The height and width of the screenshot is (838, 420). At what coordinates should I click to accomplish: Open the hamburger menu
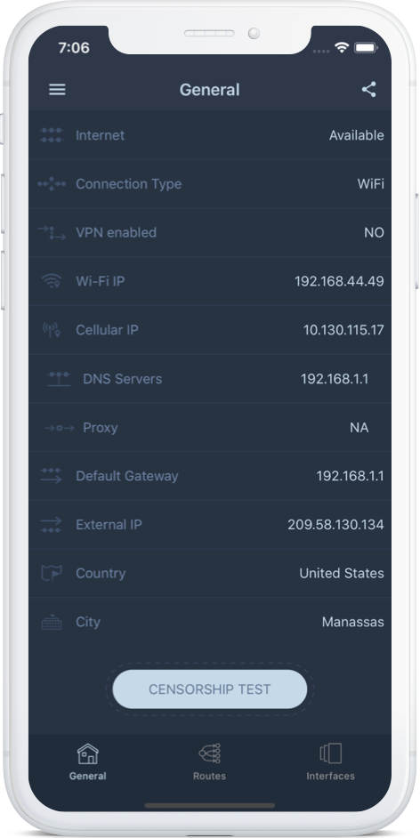[x=57, y=89]
